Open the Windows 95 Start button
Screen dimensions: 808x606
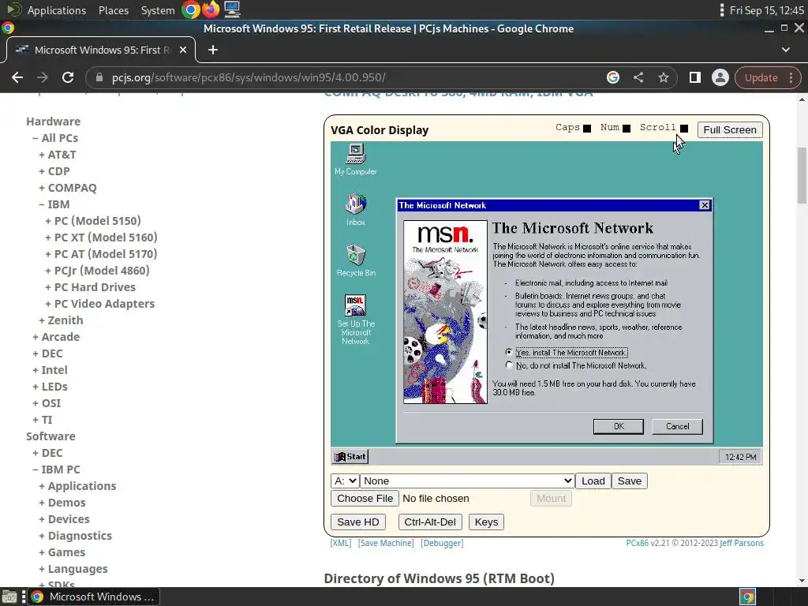(350, 457)
